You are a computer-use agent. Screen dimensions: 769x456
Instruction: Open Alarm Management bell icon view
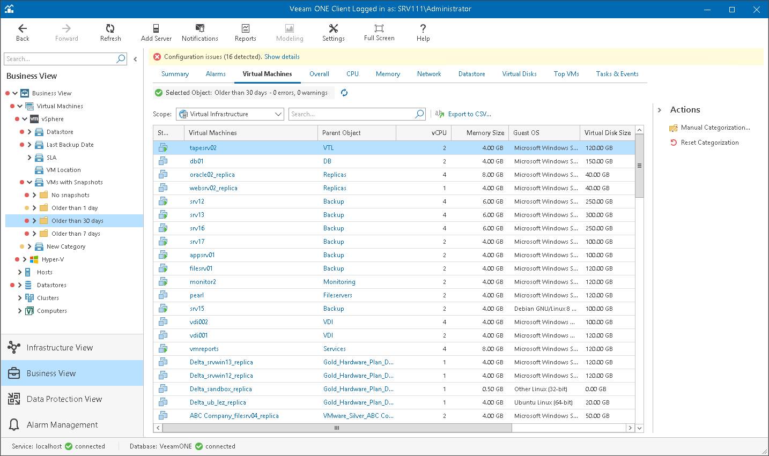coord(62,425)
